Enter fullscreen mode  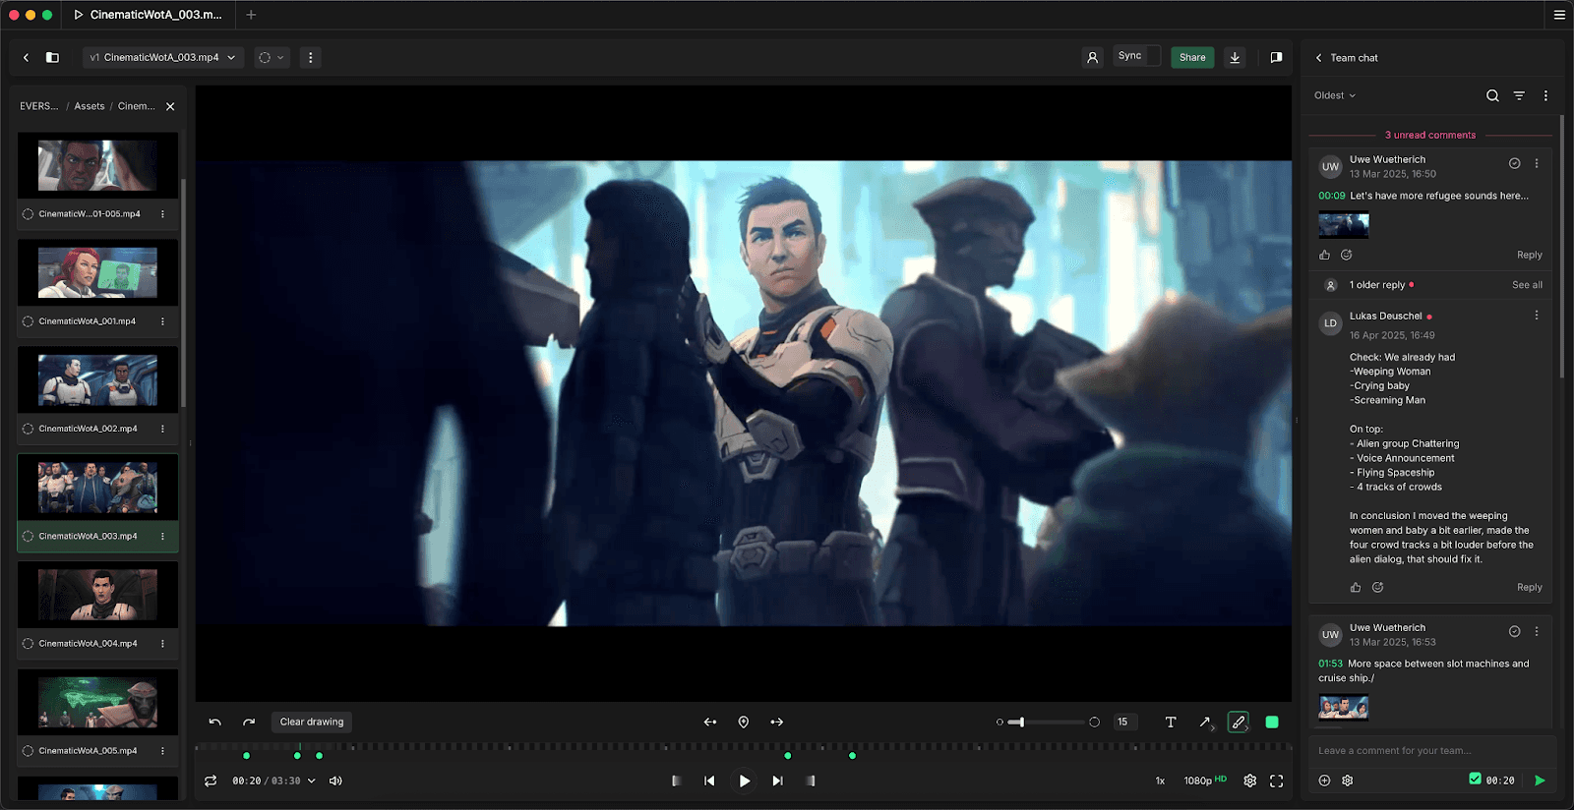coord(1276,781)
